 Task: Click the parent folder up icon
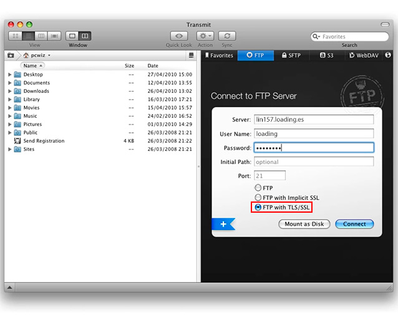click(11, 56)
